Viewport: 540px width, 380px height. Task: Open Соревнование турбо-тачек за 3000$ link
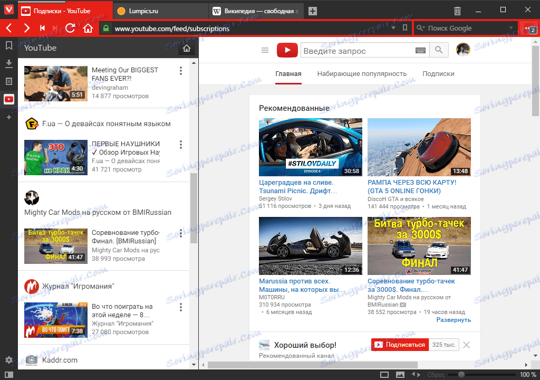(411, 285)
